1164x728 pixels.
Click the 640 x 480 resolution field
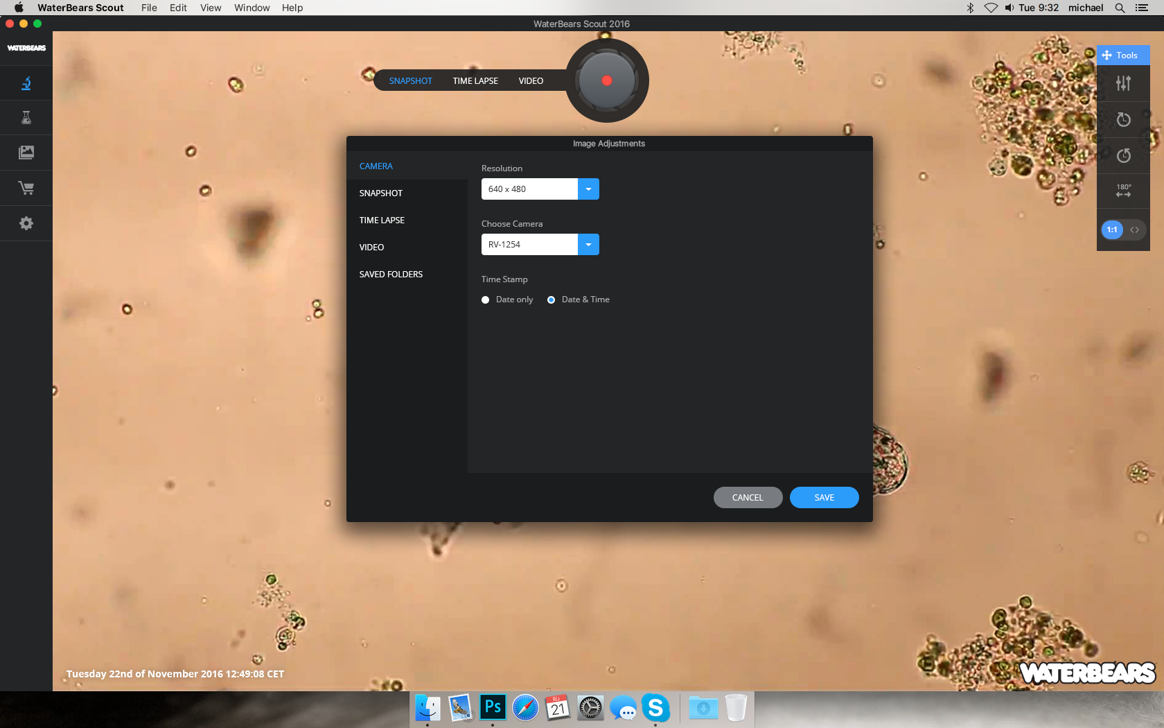[529, 189]
